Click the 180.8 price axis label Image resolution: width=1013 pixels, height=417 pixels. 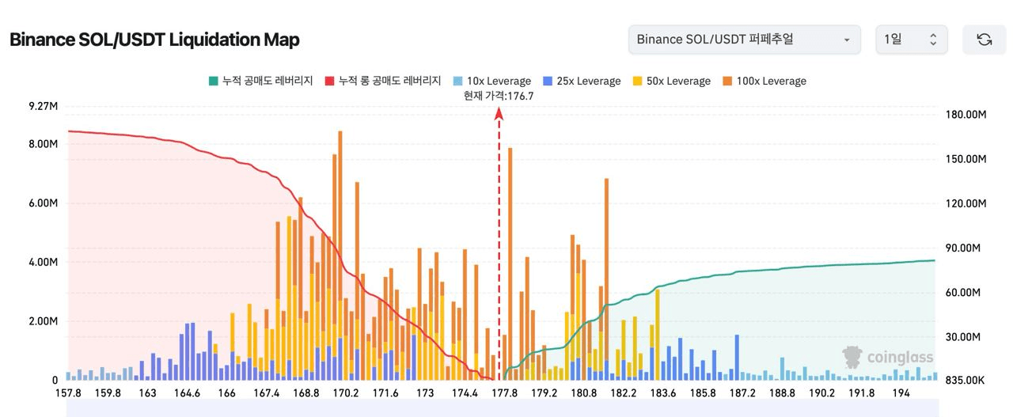point(583,393)
